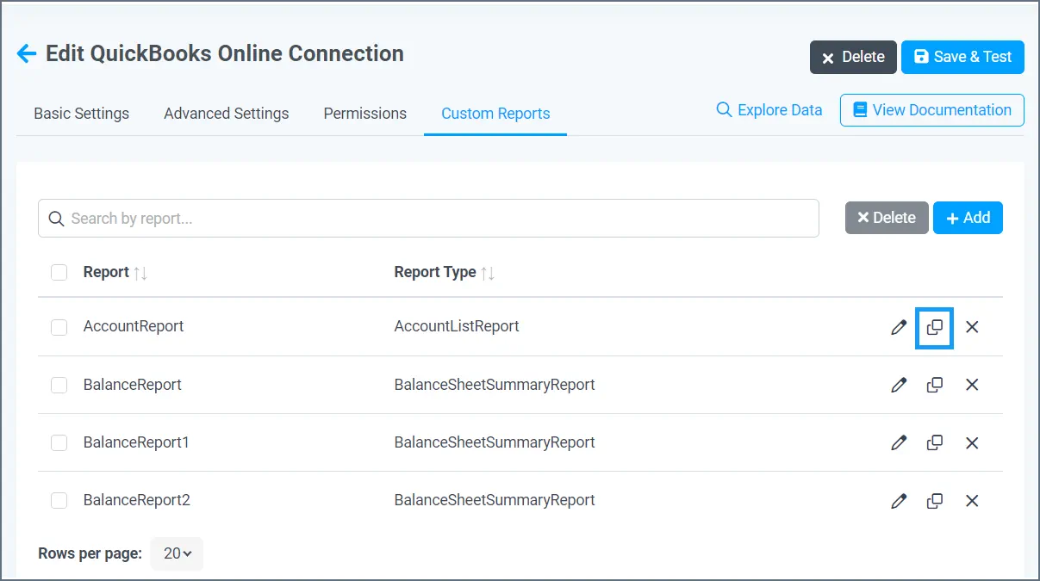Viewport: 1040px width, 581px height.
Task: Open the Rows per page dropdown
Action: tap(177, 553)
